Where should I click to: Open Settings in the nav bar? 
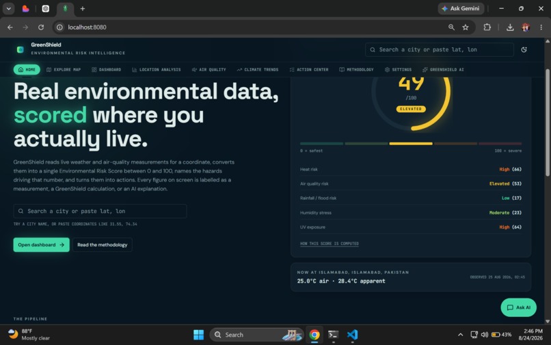(x=398, y=70)
